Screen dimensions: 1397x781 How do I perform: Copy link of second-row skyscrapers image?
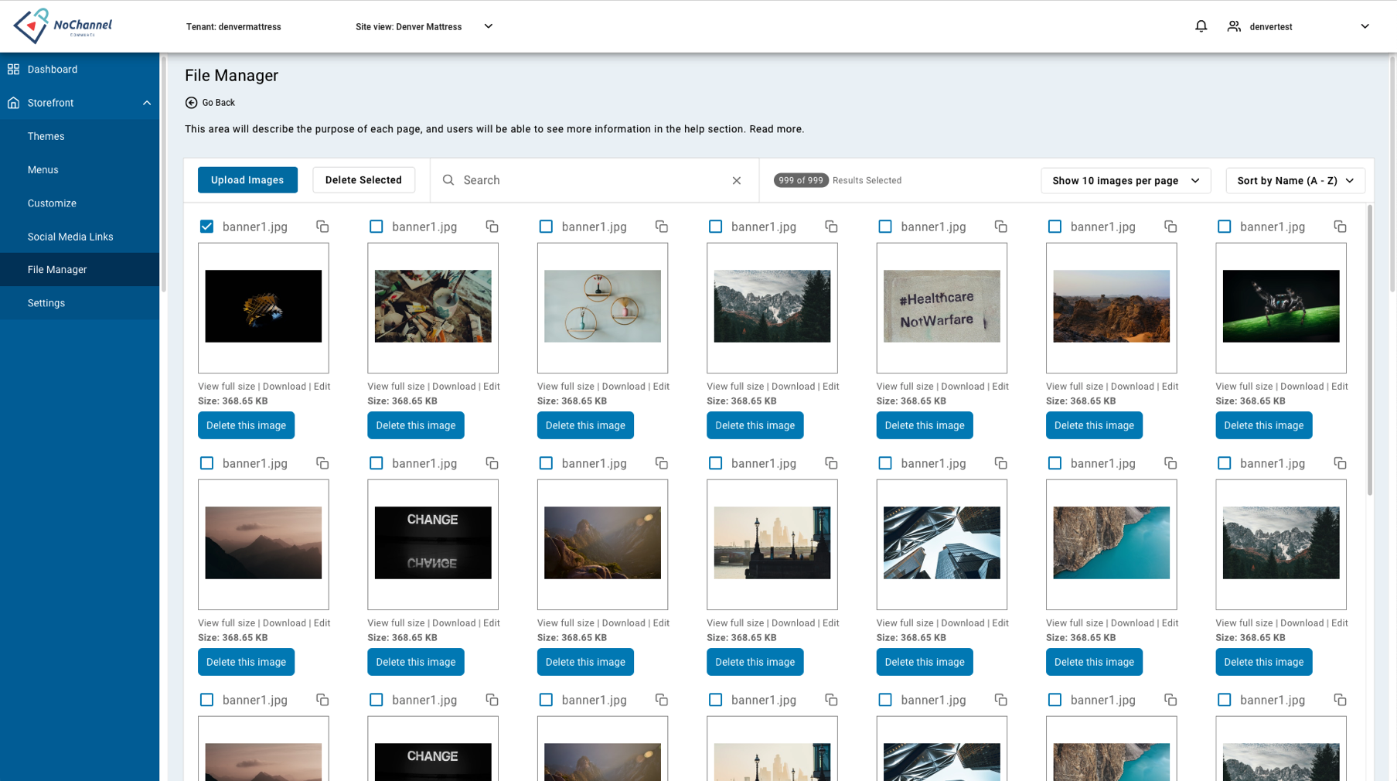[1001, 463]
